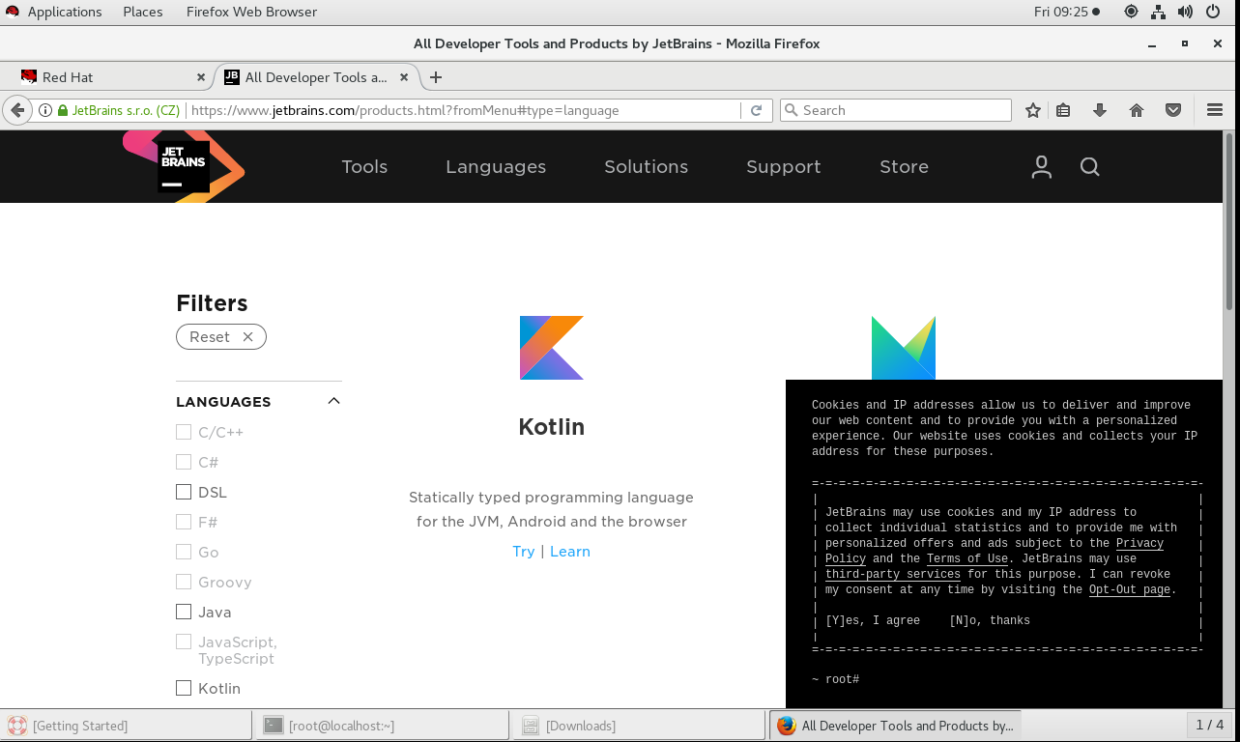Focus the Firefox search box
The height and width of the screenshot is (742, 1240).
pyautogui.click(x=895, y=110)
